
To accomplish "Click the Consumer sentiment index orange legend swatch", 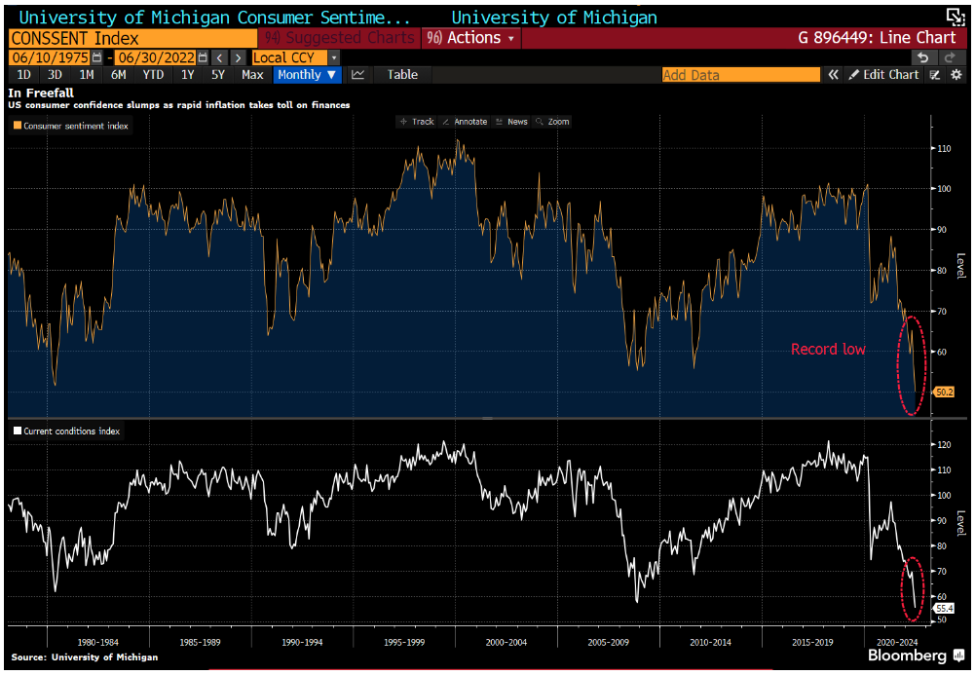I will [18, 126].
